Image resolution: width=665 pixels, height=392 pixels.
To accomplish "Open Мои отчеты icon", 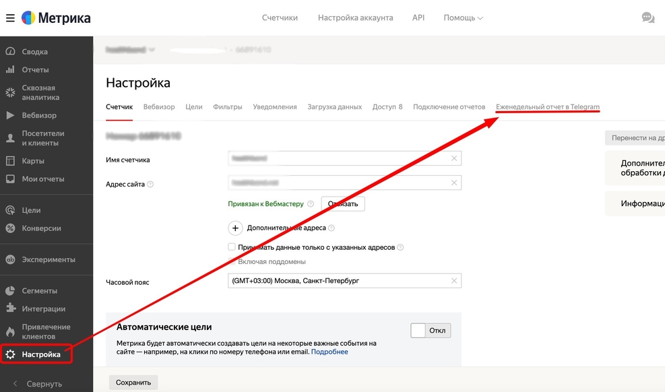I will tap(10, 179).
